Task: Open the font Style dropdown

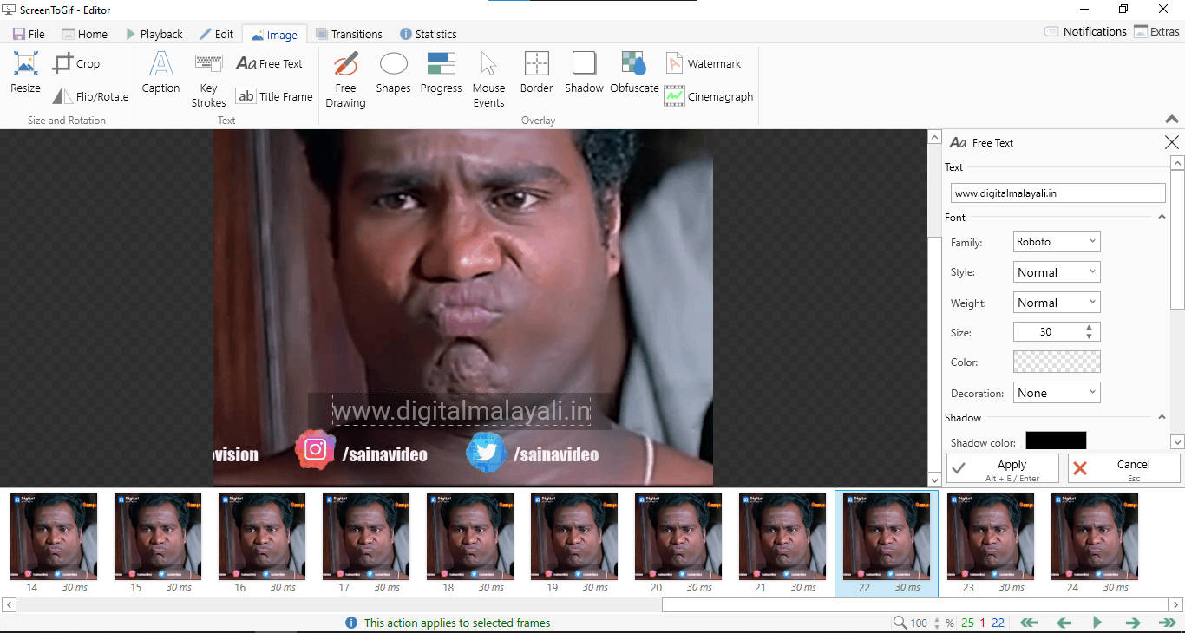Action: (x=1057, y=272)
